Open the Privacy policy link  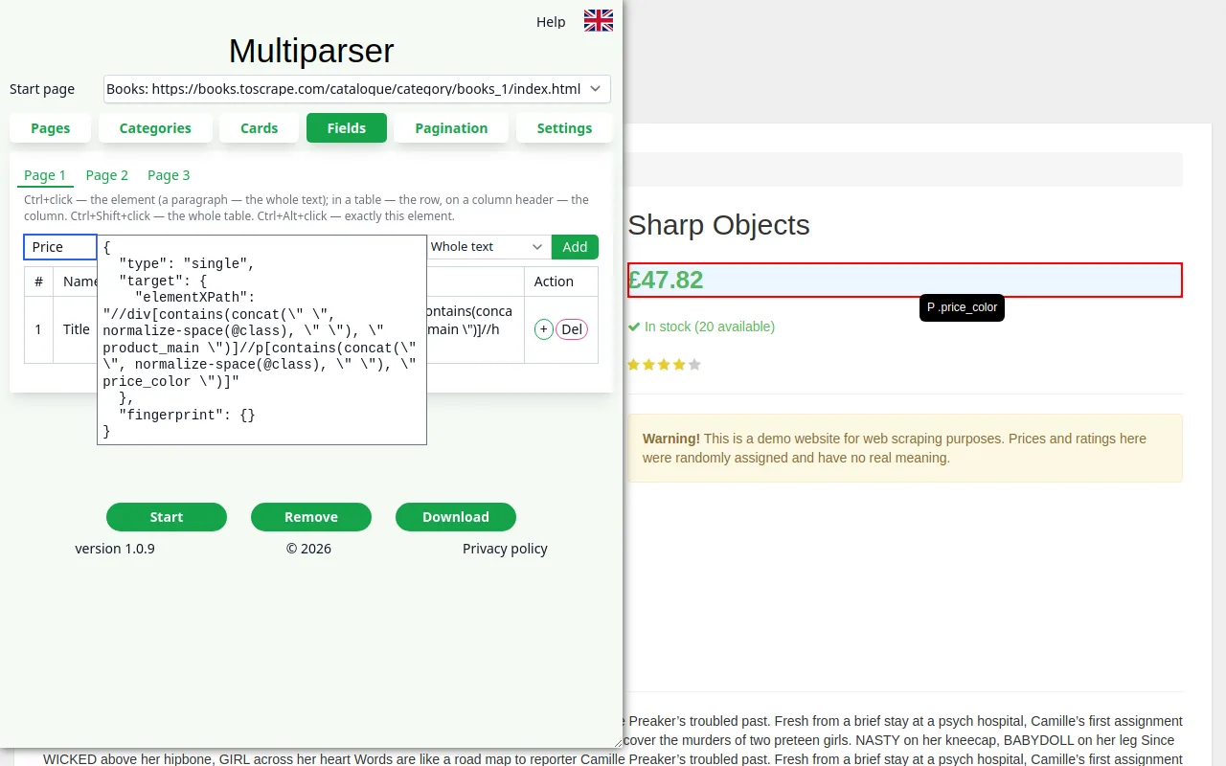(505, 549)
